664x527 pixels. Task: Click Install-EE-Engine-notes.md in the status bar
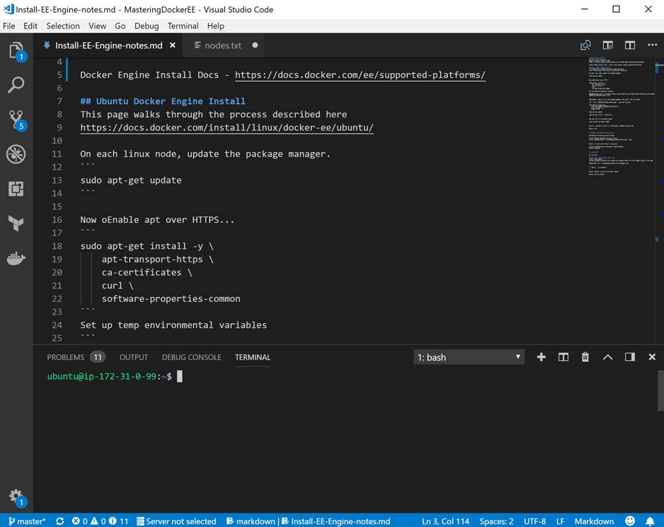click(336, 521)
